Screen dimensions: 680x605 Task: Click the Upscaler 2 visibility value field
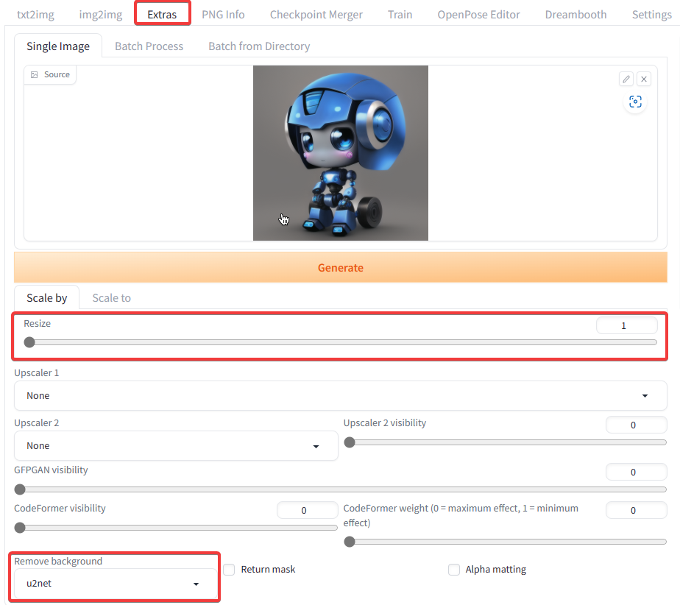pyautogui.click(x=636, y=425)
